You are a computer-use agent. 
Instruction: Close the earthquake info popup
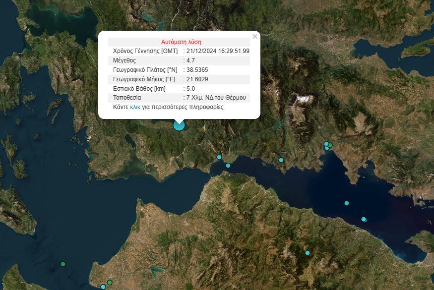tap(255, 36)
